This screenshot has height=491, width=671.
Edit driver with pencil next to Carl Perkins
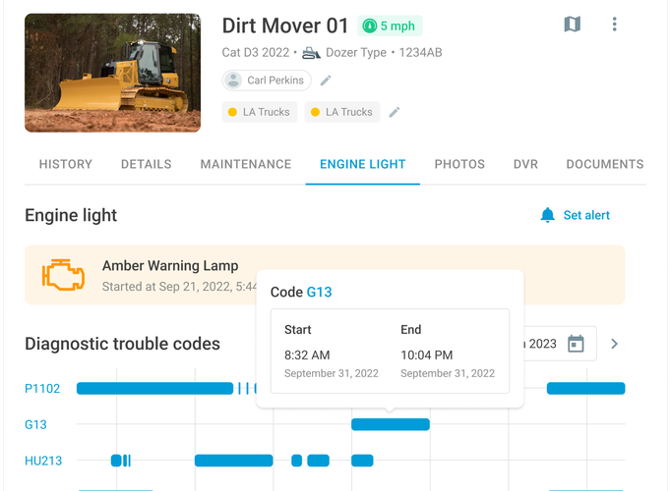[x=326, y=81]
